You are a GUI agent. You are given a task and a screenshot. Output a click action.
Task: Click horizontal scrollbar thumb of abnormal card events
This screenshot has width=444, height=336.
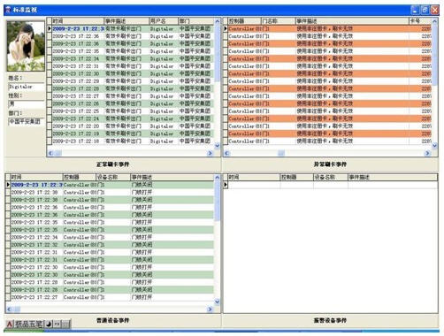pyautogui.click(x=281, y=153)
